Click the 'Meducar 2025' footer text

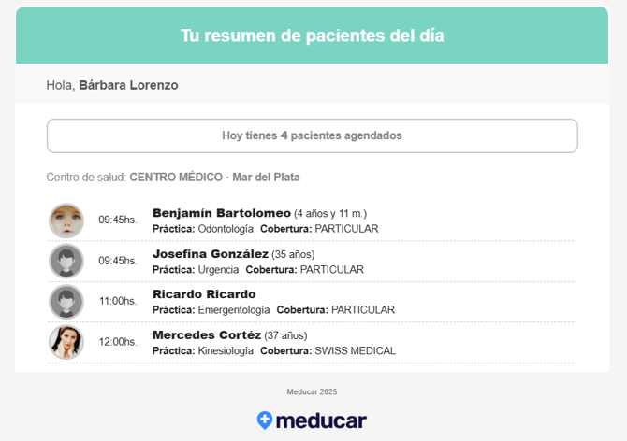coord(312,391)
